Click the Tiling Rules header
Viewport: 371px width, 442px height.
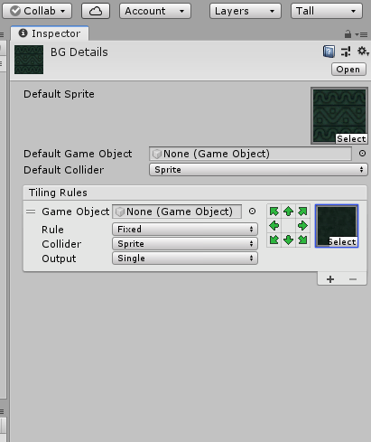coord(195,193)
